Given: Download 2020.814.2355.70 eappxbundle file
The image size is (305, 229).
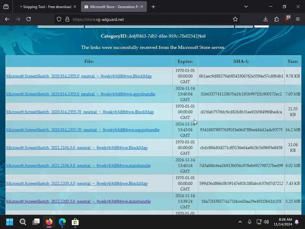Looking at the screenshot, I should click(83, 130).
